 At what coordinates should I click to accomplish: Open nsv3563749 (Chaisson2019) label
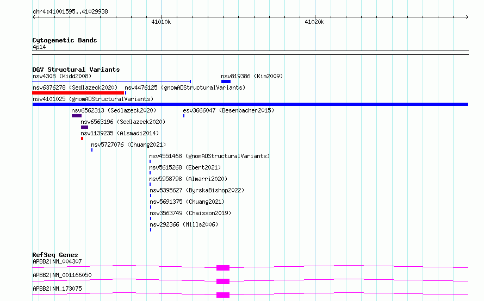click(190, 213)
